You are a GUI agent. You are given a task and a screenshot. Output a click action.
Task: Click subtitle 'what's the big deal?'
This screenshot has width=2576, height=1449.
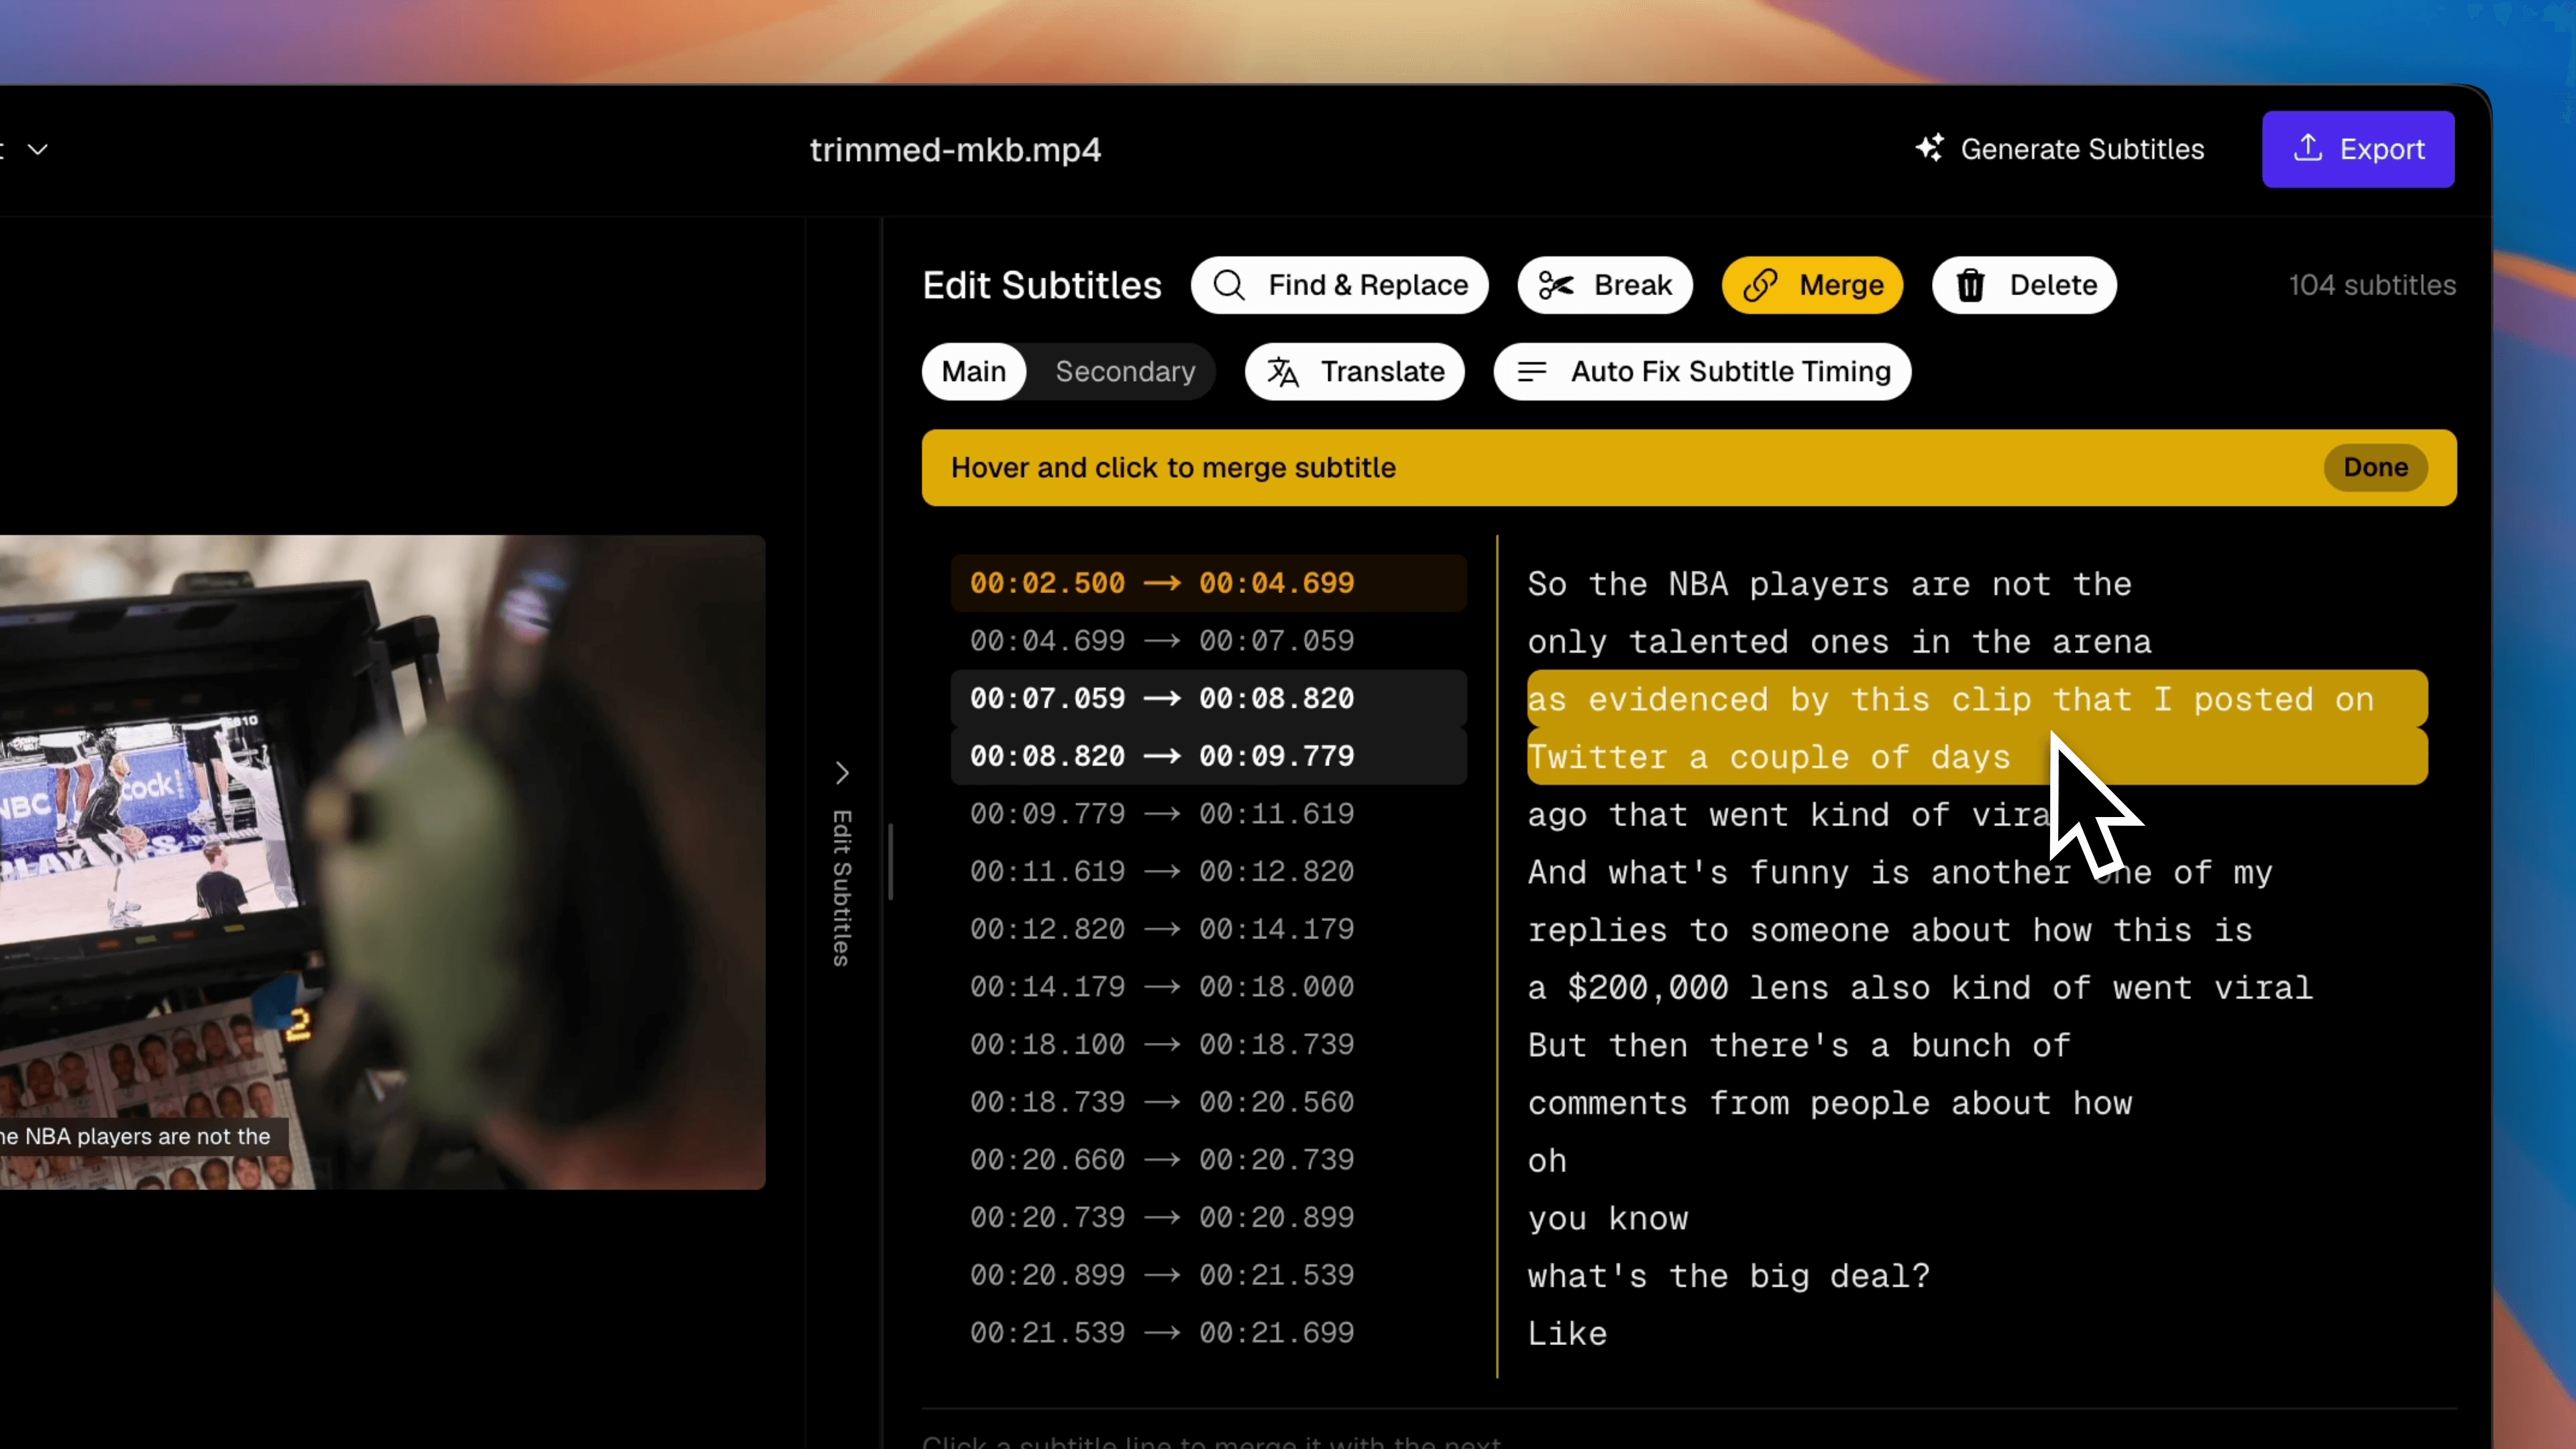(x=1728, y=1276)
